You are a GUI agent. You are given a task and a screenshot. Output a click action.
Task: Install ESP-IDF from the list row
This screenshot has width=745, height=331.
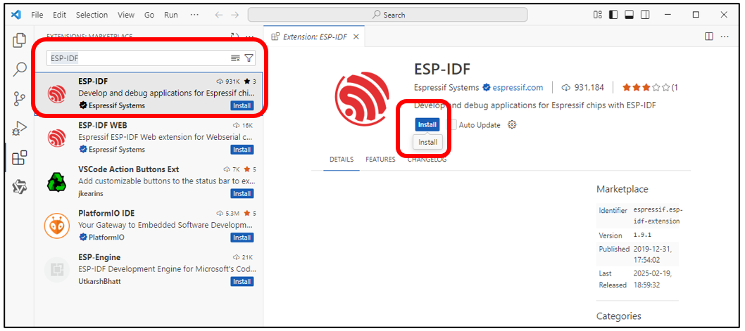tap(242, 105)
